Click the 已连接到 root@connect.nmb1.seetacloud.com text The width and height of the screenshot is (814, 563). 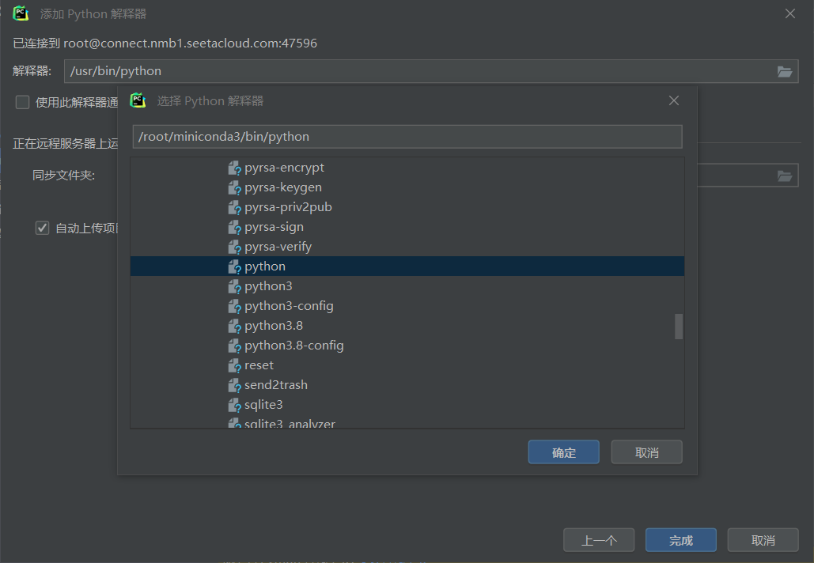[165, 43]
